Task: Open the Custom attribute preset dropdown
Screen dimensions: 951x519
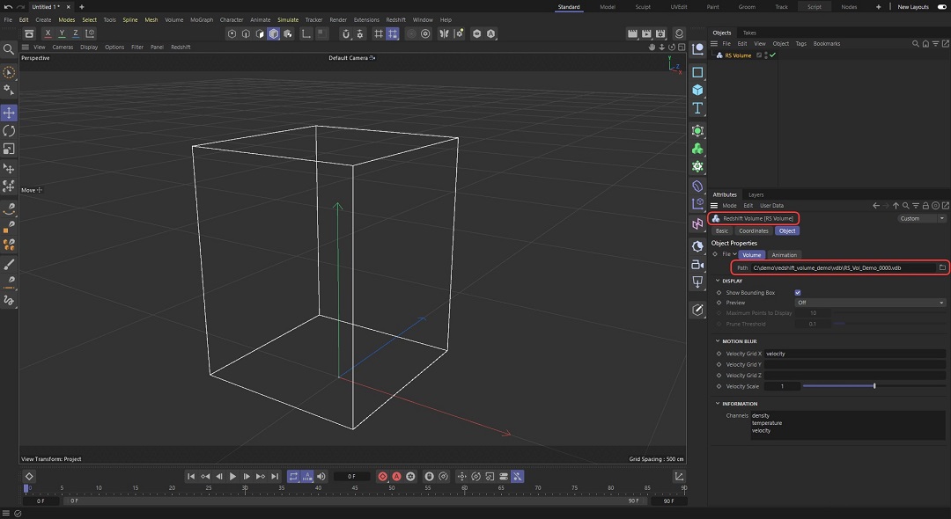Action: 921,218
